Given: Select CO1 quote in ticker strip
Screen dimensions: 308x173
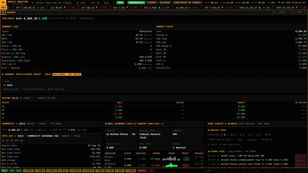Looking at the screenshot, I should click(94, 8).
